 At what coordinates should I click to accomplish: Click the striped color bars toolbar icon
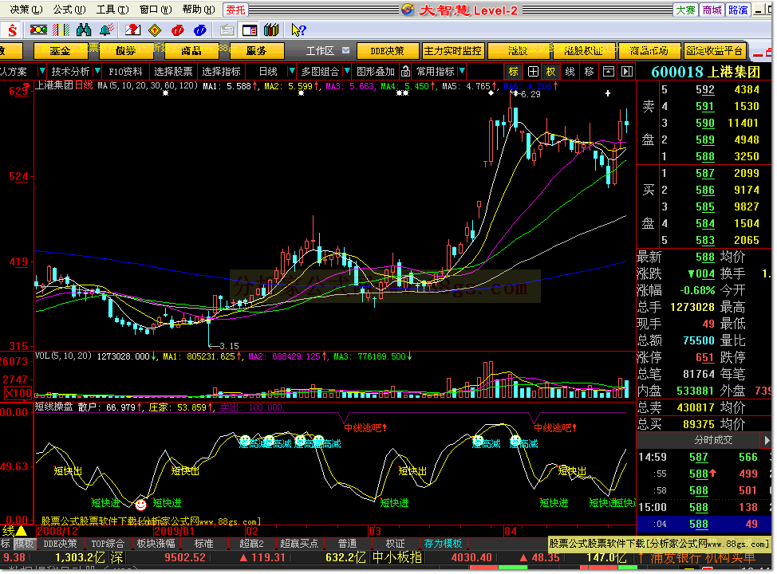click(x=61, y=30)
